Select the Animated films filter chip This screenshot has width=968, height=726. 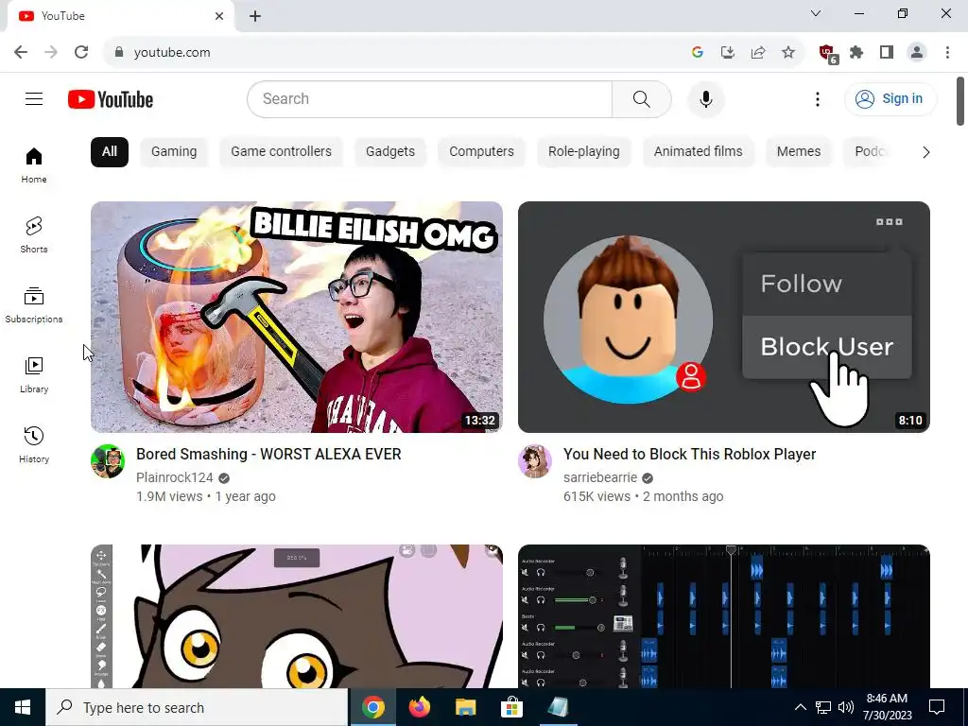[x=699, y=152]
